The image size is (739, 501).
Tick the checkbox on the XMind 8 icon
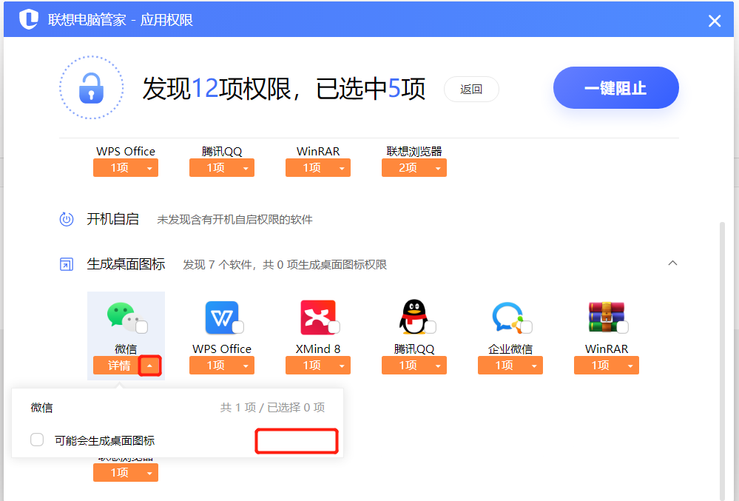point(334,326)
